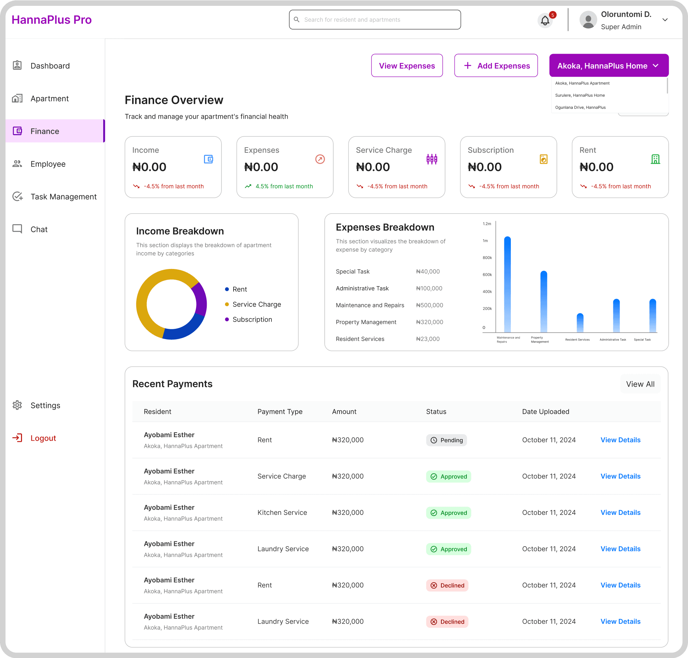Click View All recent payments
The image size is (688, 658).
click(x=640, y=384)
